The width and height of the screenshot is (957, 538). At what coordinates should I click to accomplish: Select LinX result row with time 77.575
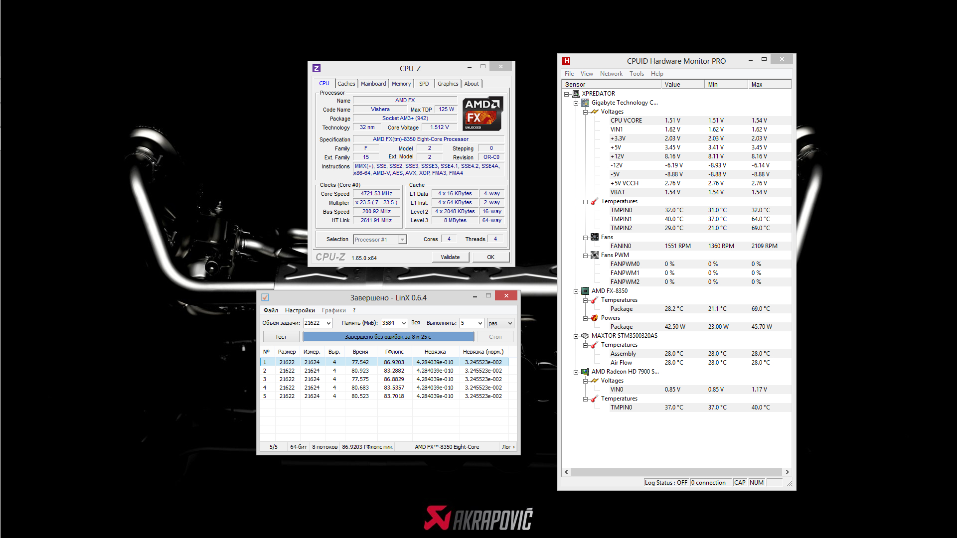pyautogui.click(x=384, y=379)
